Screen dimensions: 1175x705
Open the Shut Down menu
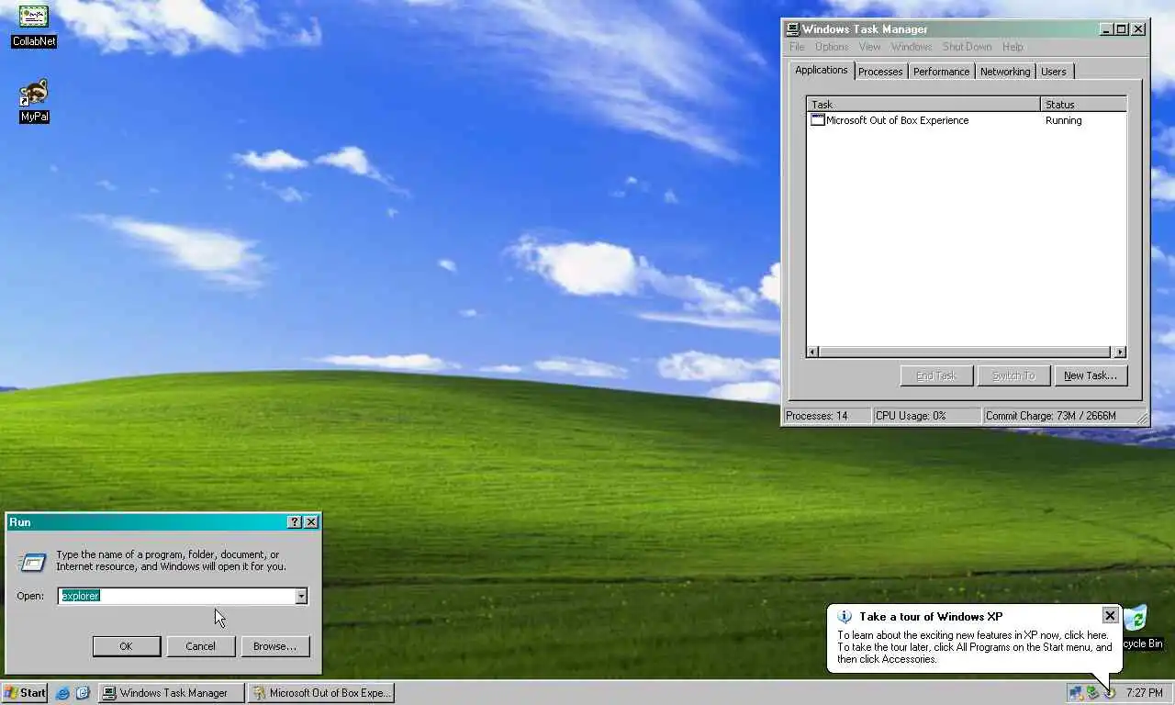967,47
